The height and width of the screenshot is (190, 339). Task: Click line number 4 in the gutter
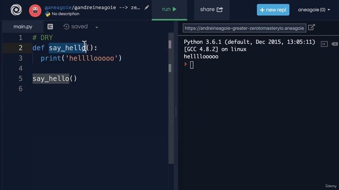click(21, 68)
